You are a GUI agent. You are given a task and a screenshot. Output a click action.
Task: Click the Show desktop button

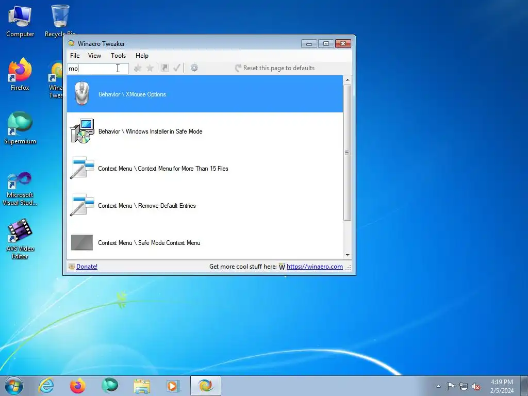pos(524,386)
